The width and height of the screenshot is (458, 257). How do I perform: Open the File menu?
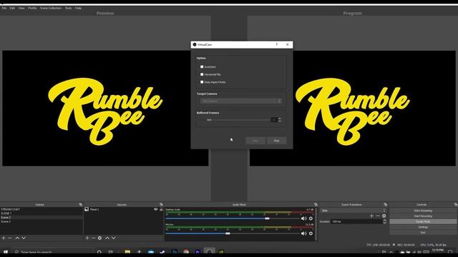pyautogui.click(x=4, y=8)
